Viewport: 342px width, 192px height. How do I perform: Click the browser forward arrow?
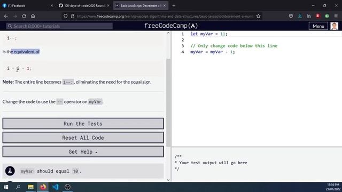coord(15,16)
